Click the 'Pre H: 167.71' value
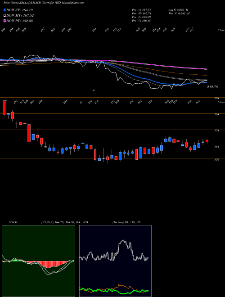 (141, 13)
